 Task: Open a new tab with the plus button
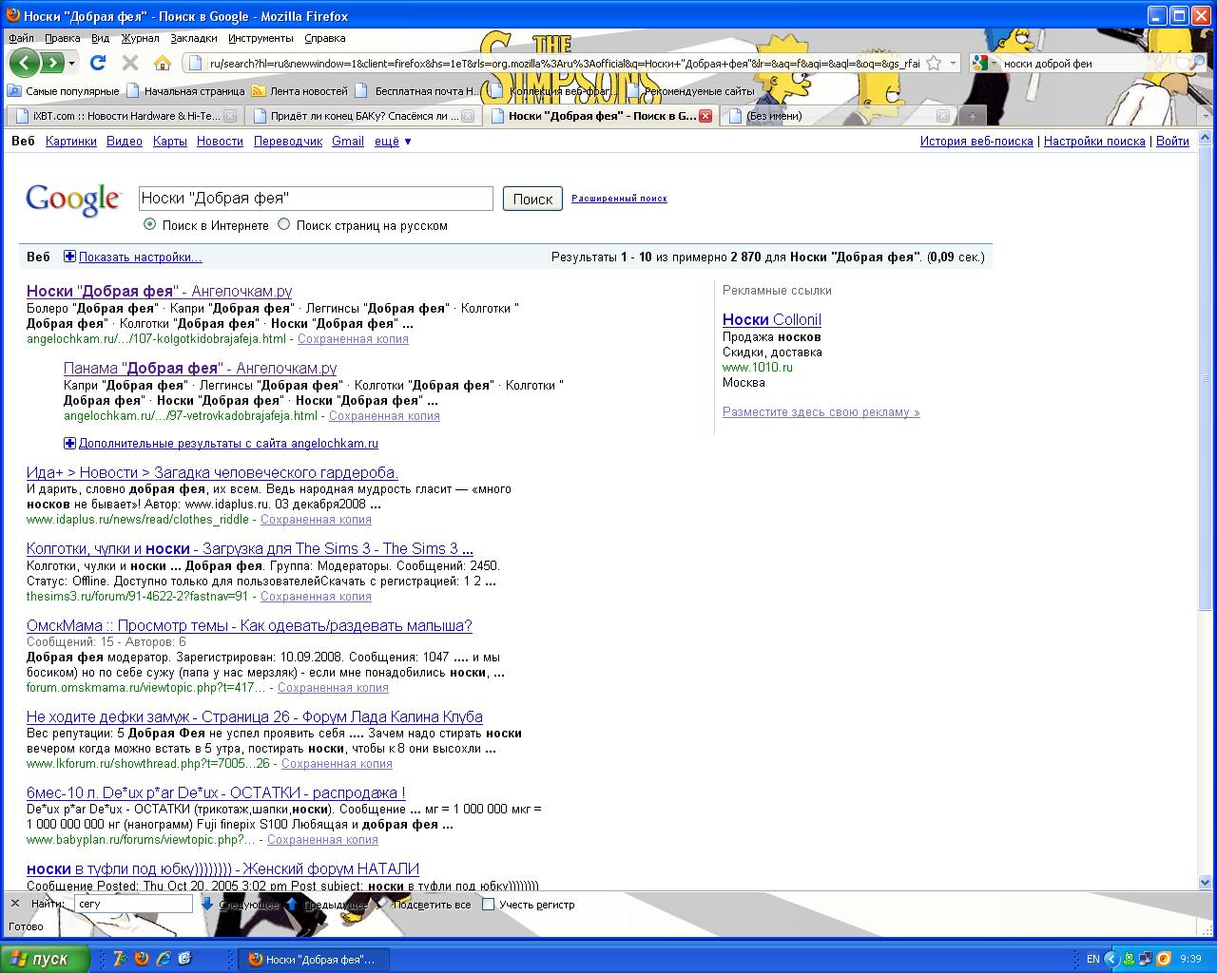click(972, 116)
